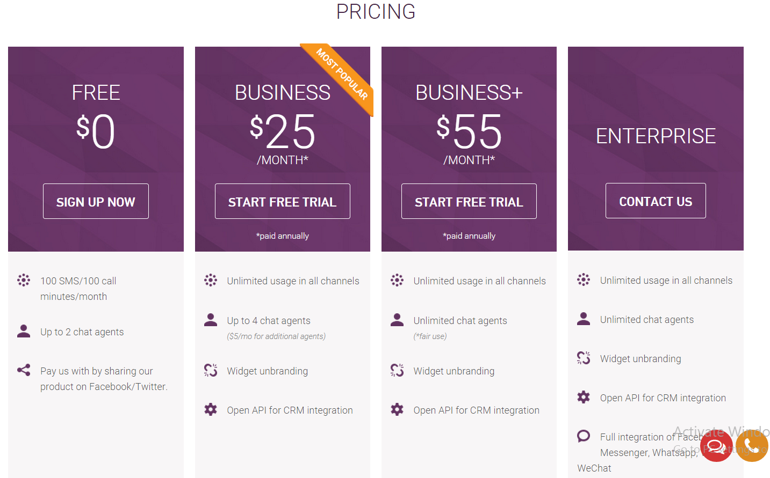Screen dimensions: 770x478
Task: Click the $25 Business price text
Action: click(283, 131)
